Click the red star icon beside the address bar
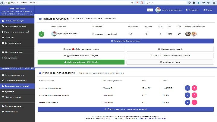The width and height of the screenshot is (217, 122). click(137, 2)
